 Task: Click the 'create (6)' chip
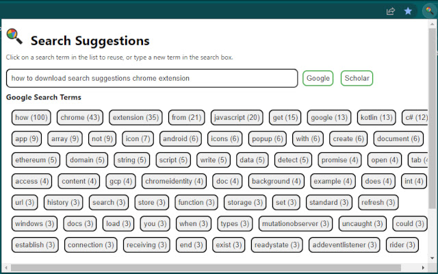(348, 138)
